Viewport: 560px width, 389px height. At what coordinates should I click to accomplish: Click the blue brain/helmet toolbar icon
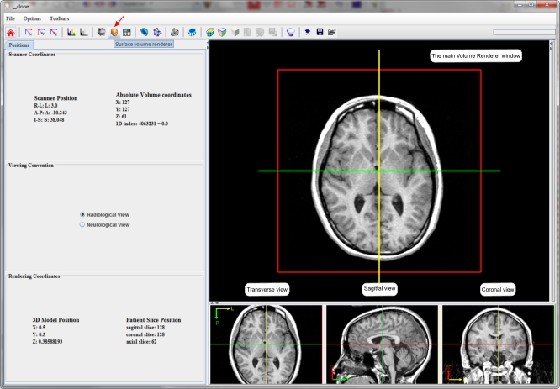[193, 32]
